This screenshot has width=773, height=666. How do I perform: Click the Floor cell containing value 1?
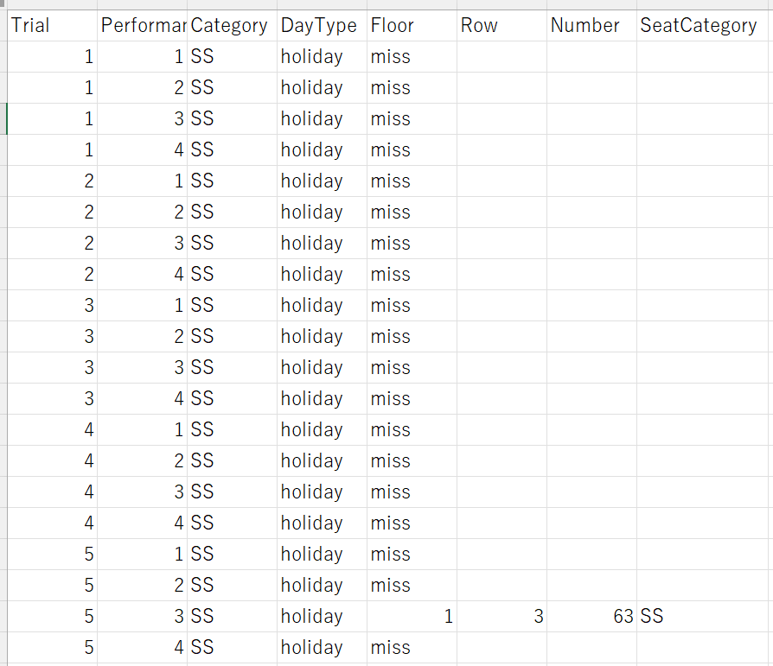click(x=412, y=617)
